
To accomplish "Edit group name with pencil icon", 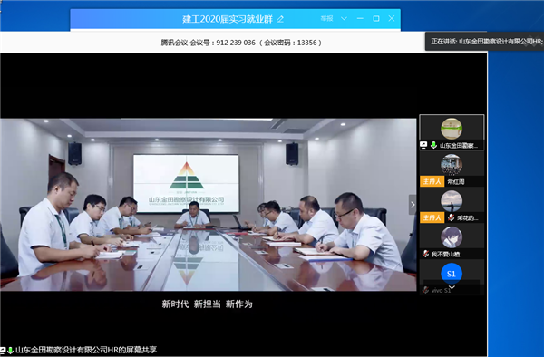I will (x=280, y=19).
